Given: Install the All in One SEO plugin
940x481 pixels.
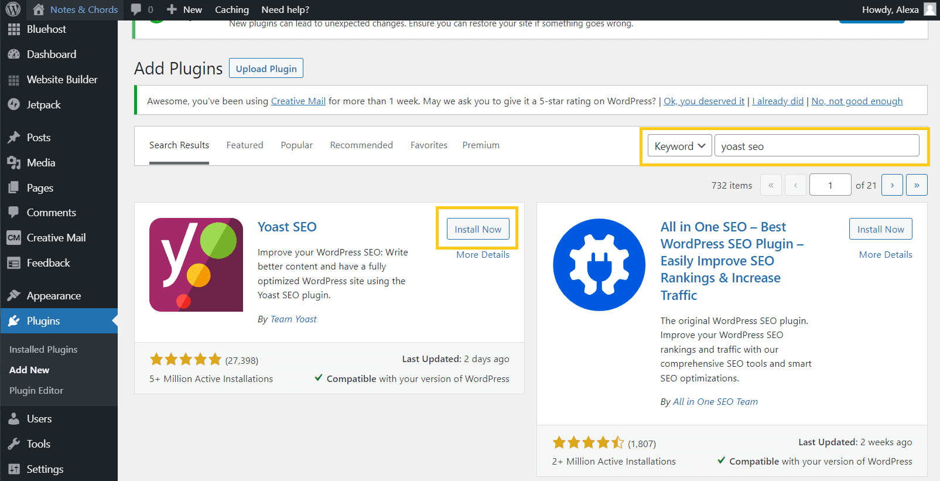Looking at the screenshot, I should pyautogui.click(x=880, y=229).
